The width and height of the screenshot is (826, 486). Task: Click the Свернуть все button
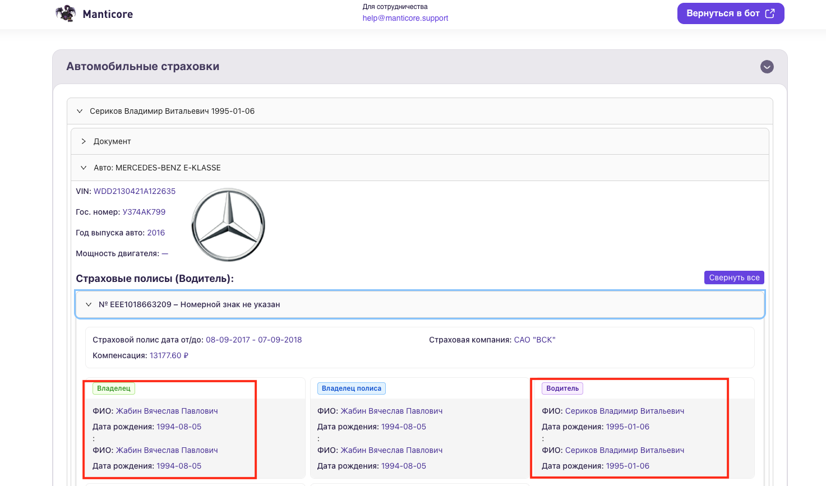pyautogui.click(x=734, y=277)
